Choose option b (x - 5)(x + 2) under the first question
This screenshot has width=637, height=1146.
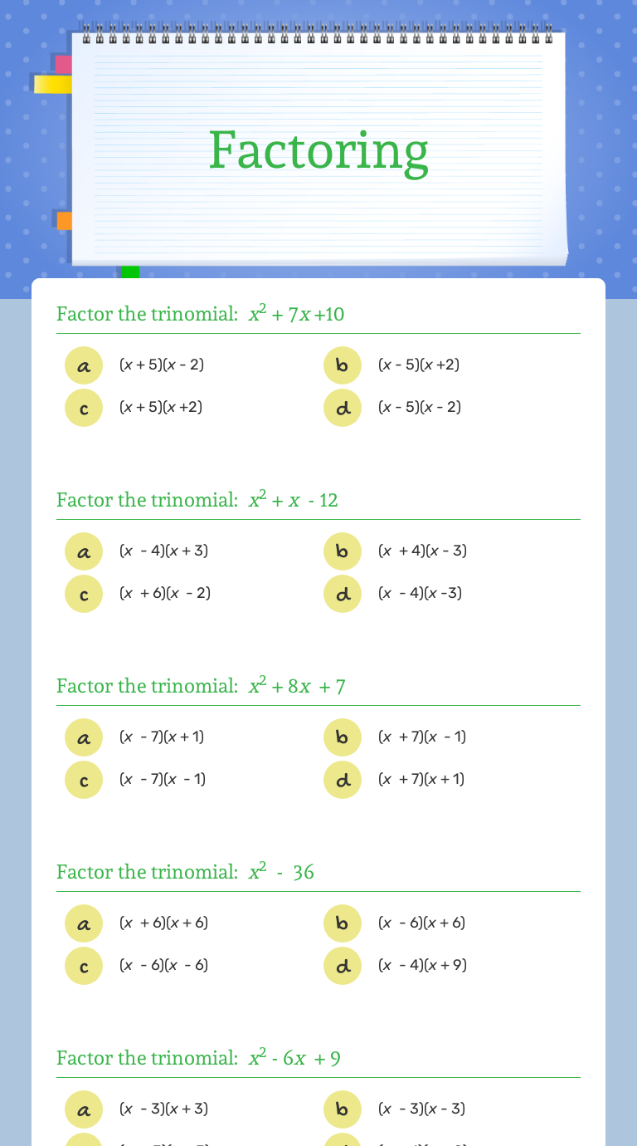pos(343,365)
